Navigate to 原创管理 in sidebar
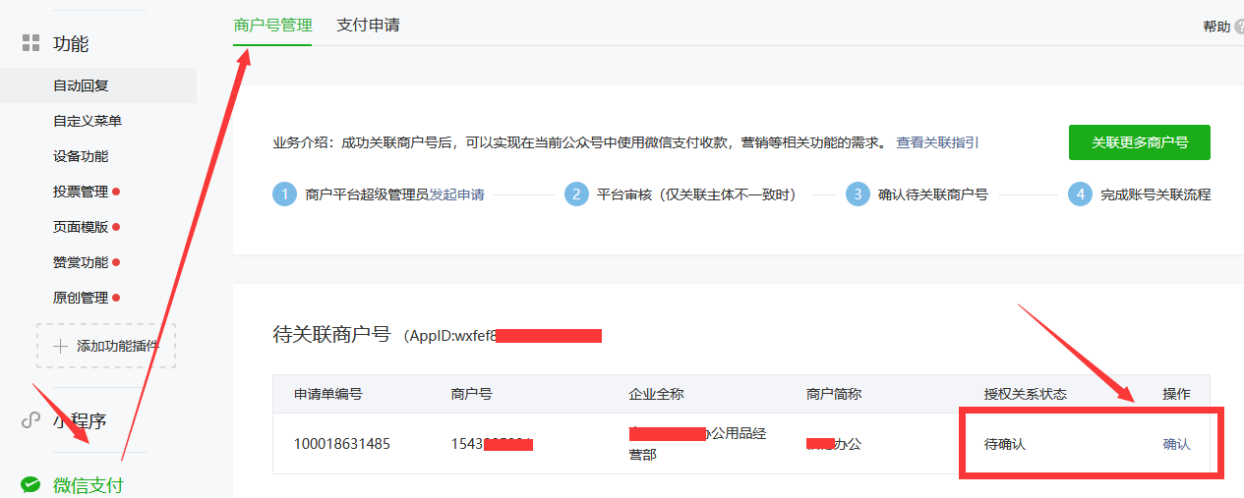Viewport: 1244px width, 498px height. (x=81, y=298)
